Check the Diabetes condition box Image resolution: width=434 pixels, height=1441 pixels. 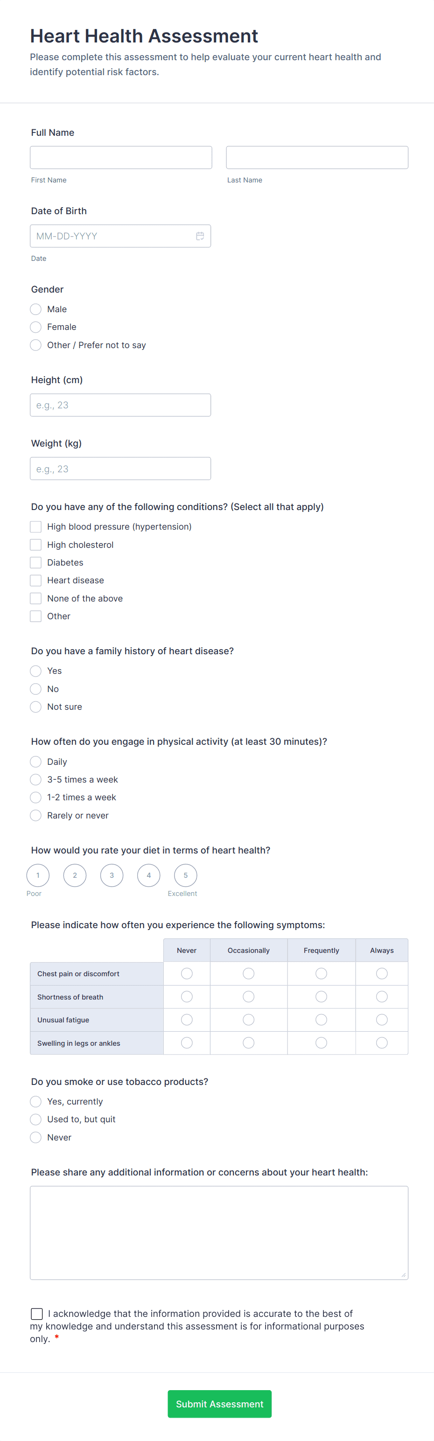35,562
